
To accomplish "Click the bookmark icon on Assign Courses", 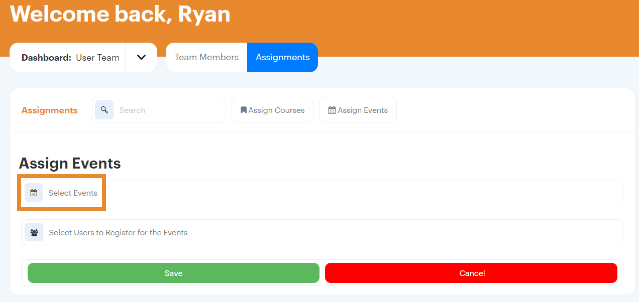I will 244,110.
